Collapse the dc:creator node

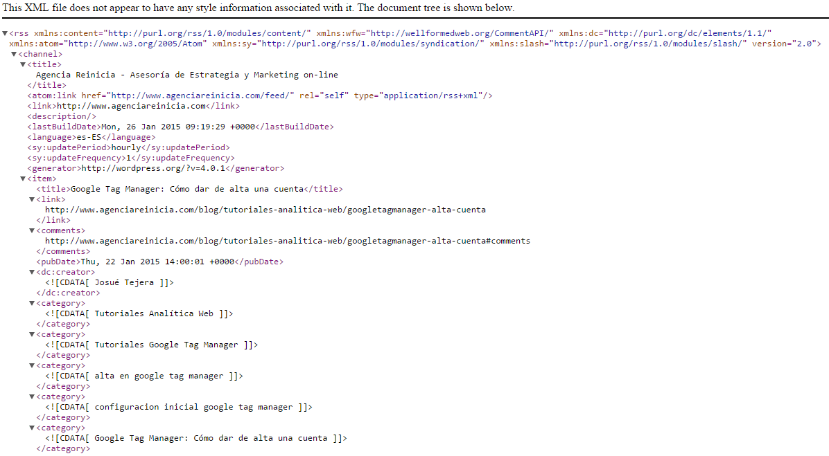(x=32, y=273)
